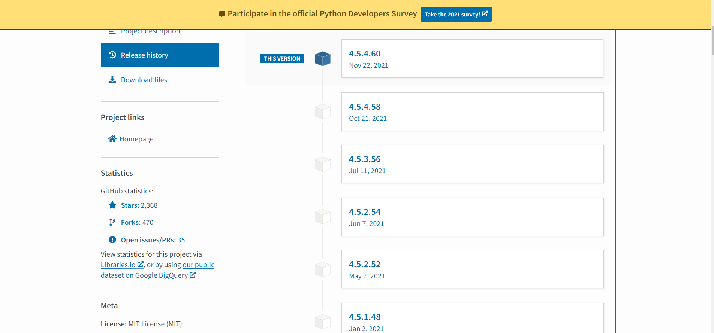Click the Jun 7, 2021 release date

(367, 224)
